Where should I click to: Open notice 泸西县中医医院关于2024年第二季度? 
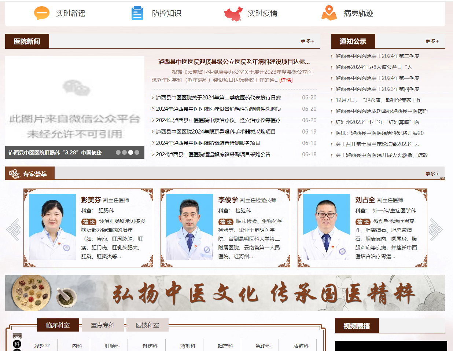coord(377,56)
